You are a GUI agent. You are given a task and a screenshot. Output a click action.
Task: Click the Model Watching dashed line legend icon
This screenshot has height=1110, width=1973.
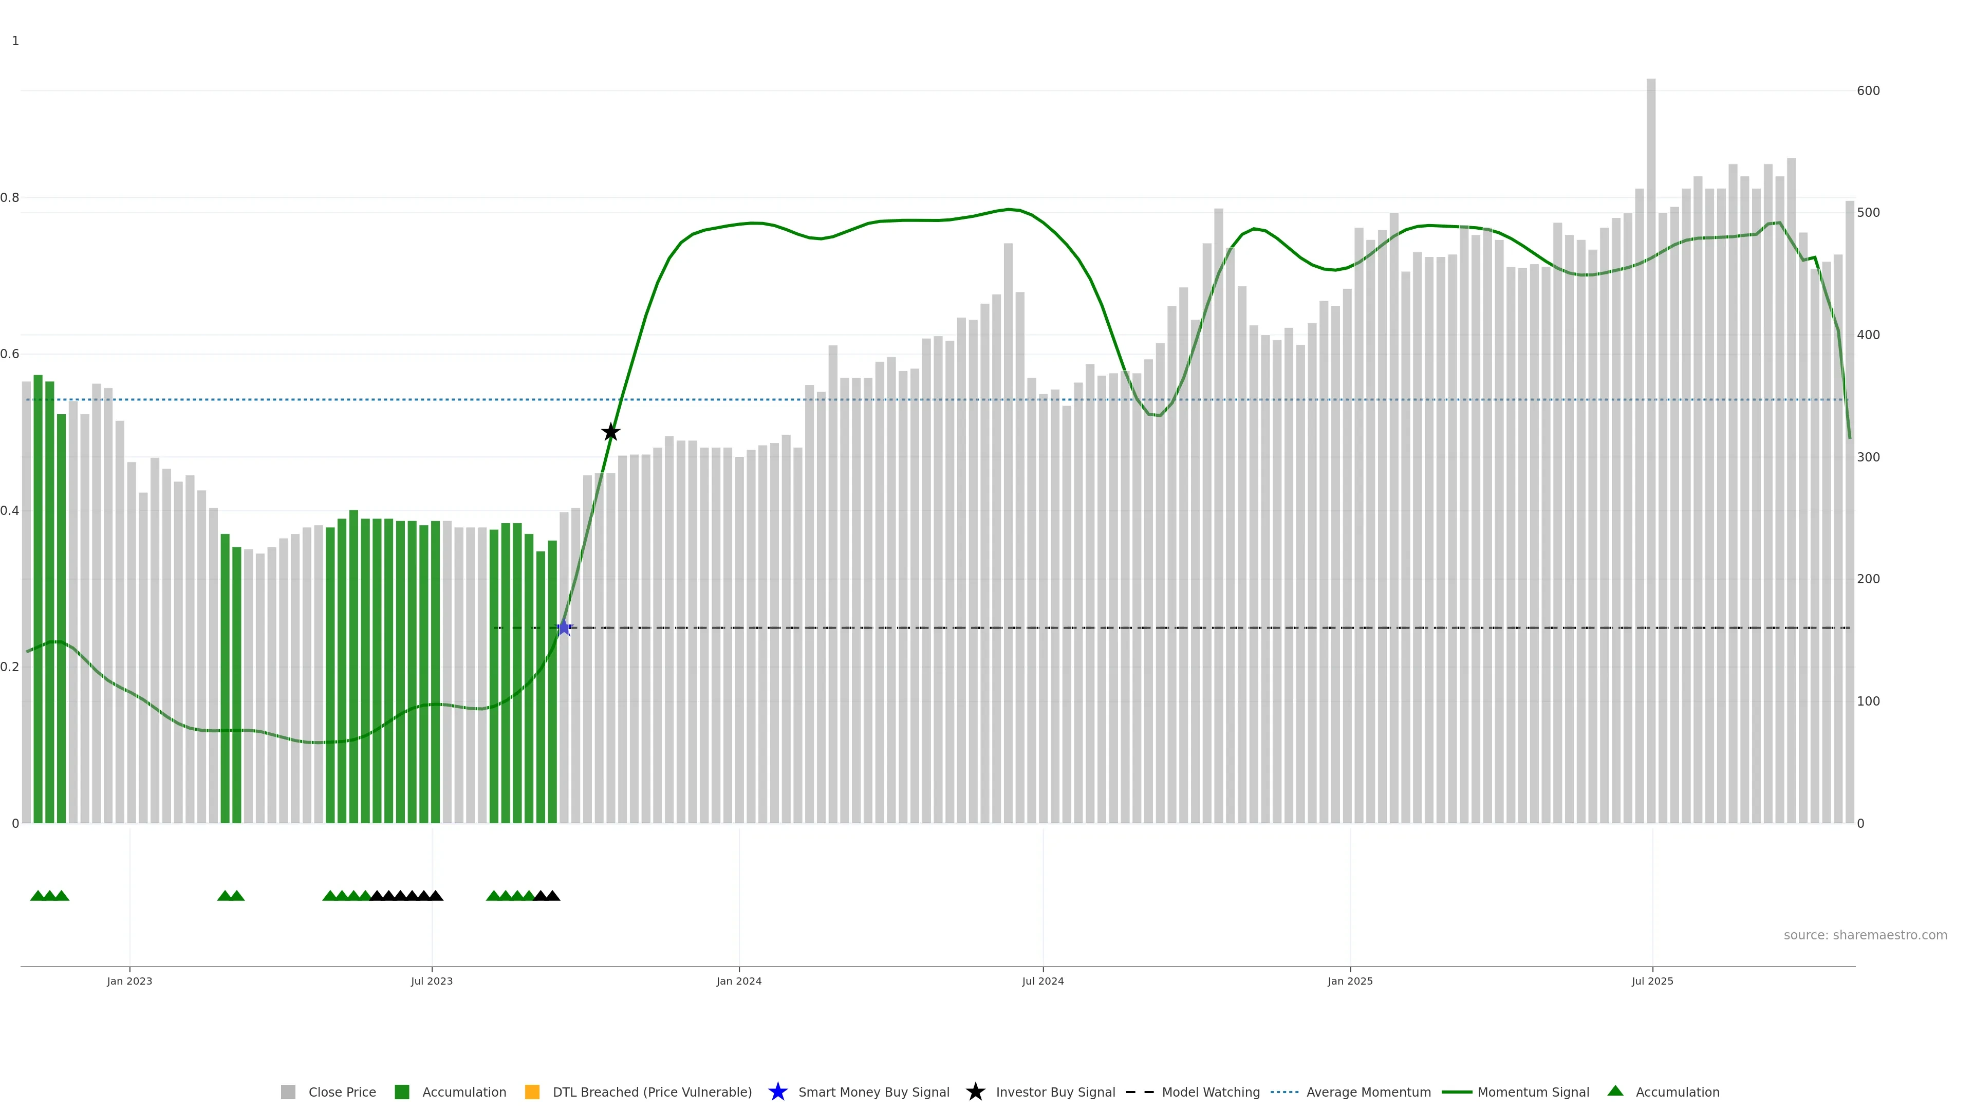(1139, 1091)
